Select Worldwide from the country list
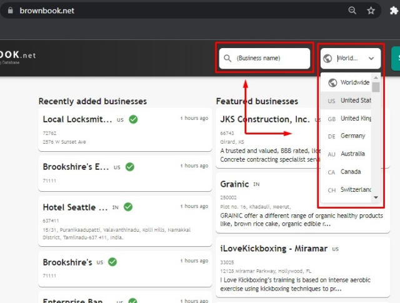 pyautogui.click(x=354, y=82)
